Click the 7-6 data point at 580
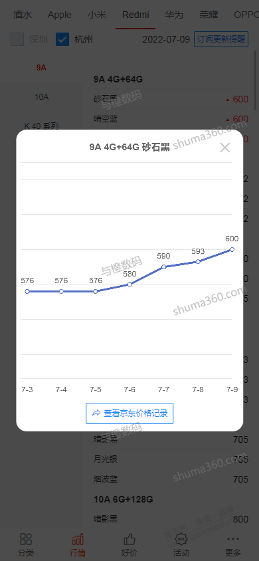259x561 pixels. tap(129, 284)
